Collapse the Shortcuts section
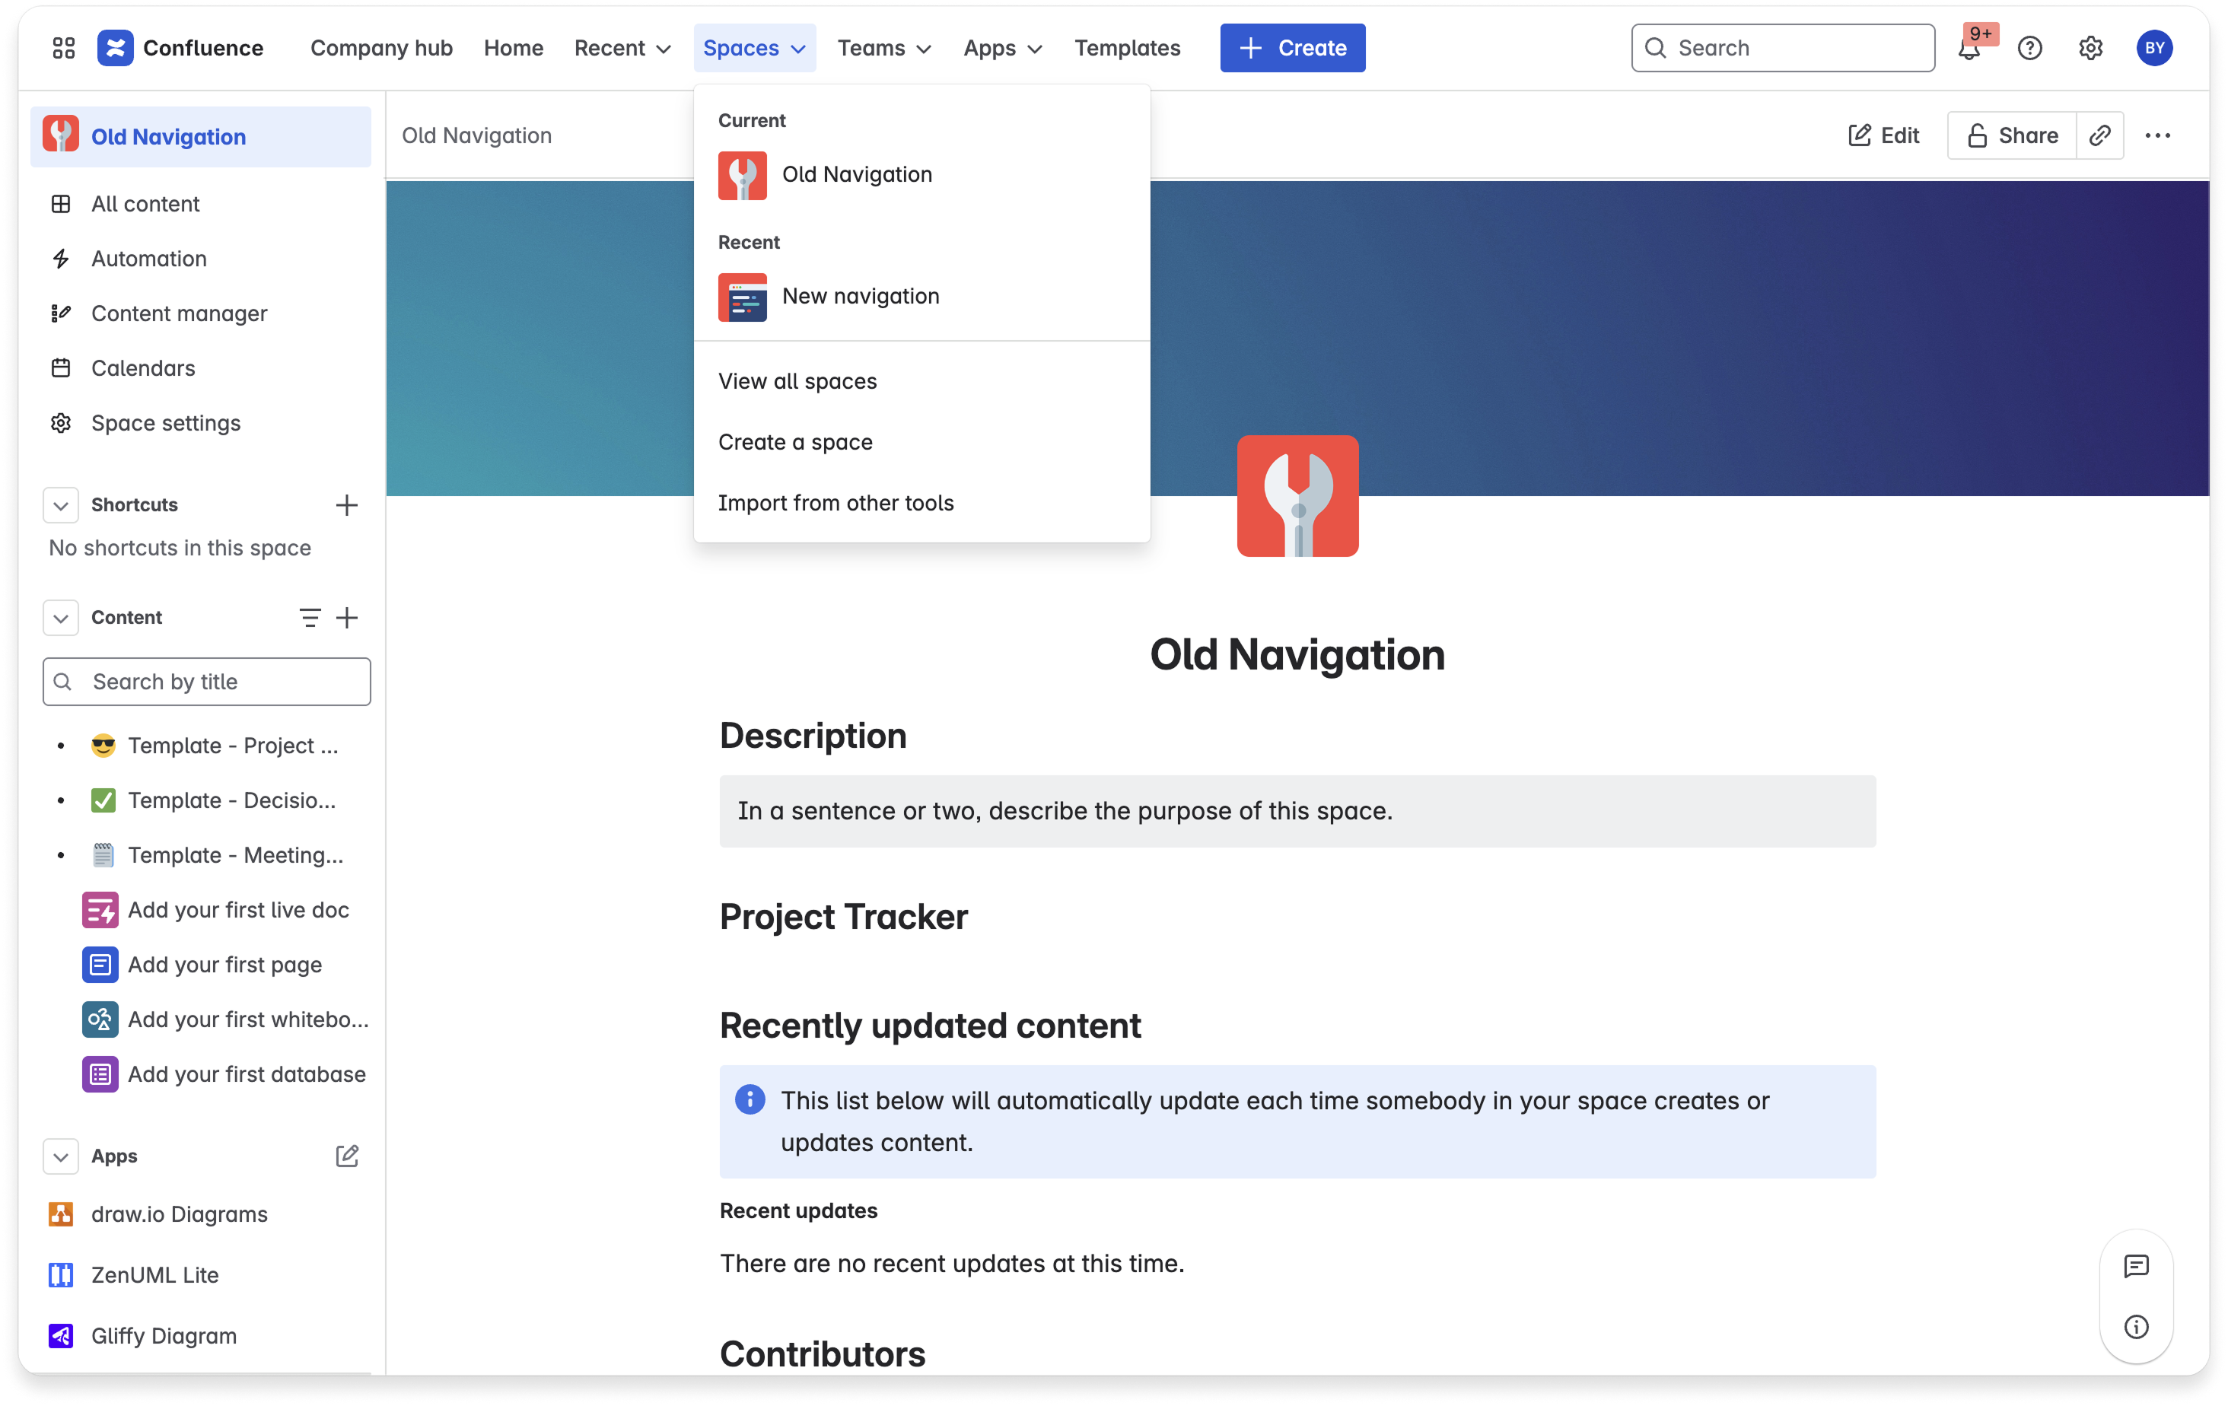The height and width of the screenshot is (1406, 2228). (61, 505)
